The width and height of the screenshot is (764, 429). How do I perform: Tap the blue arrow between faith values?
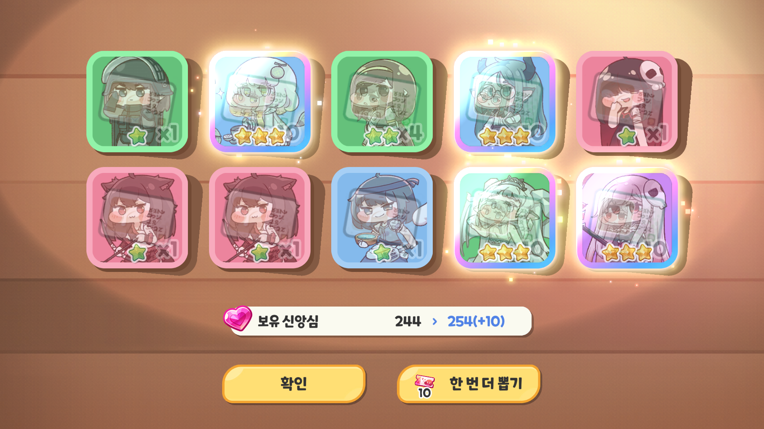tap(434, 321)
